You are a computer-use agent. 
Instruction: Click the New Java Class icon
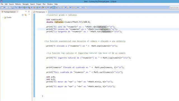(37, 8)
